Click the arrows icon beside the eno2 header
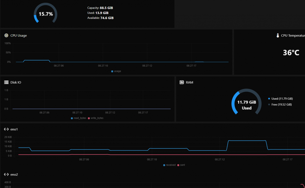This screenshot has height=188, width=305. (6, 174)
